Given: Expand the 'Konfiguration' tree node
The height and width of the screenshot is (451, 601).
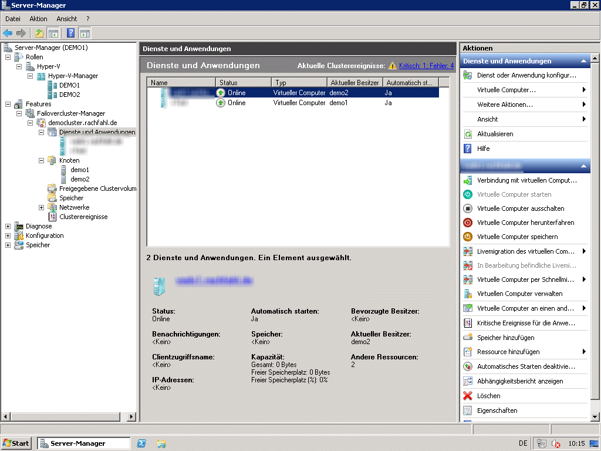Looking at the screenshot, I should coord(8,236).
